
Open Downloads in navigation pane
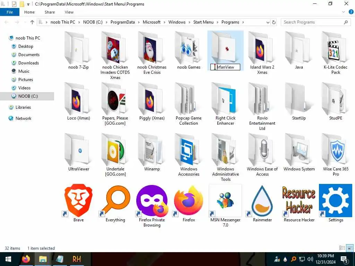(x=28, y=63)
